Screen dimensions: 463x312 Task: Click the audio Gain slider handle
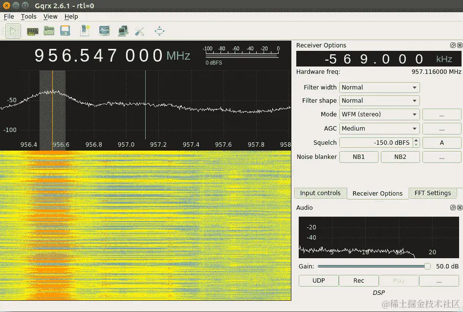tap(427, 267)
